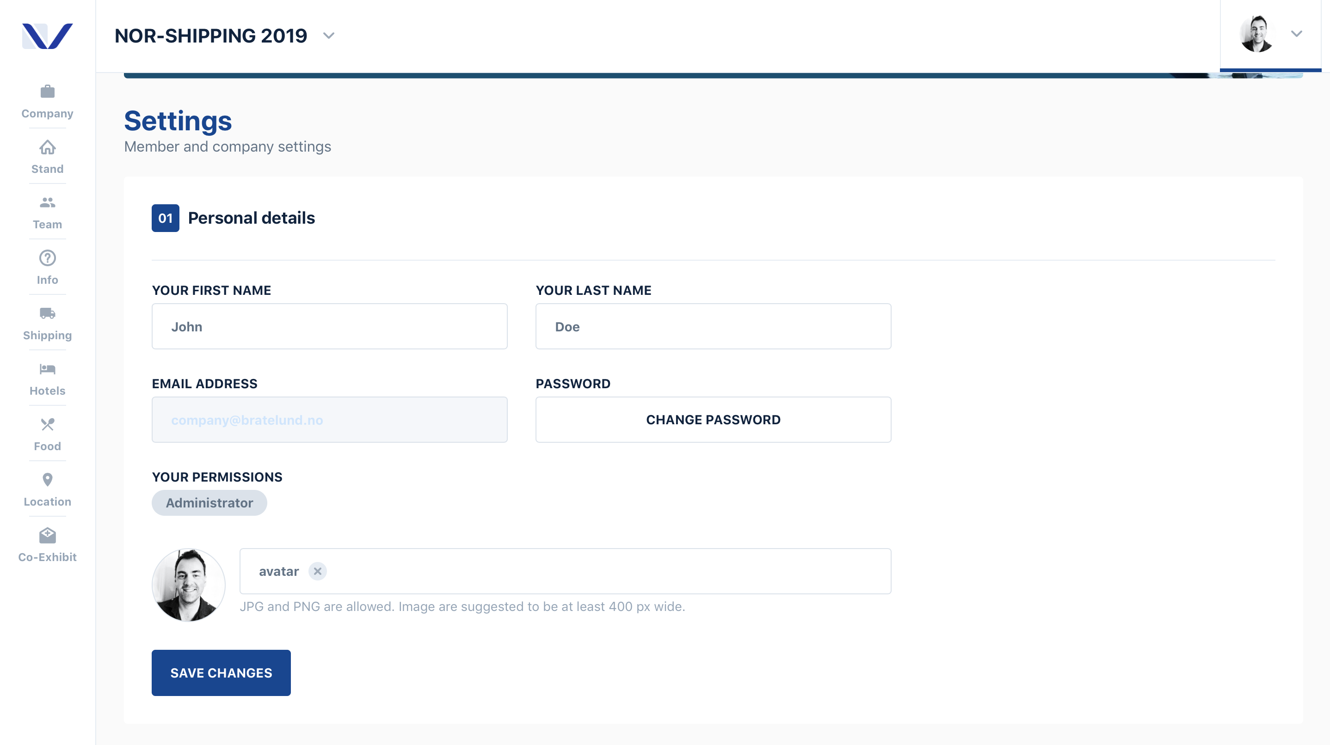Click the Personal details section title
This screenshot has height=745, width=1330.
tap(252, 218)
